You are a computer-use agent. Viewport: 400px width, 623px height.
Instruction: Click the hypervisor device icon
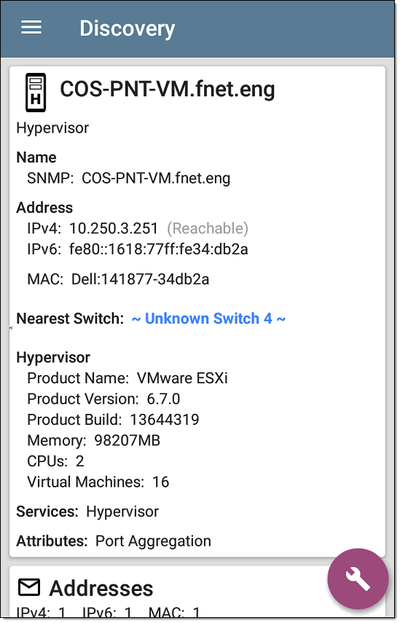tap(36, 93)
